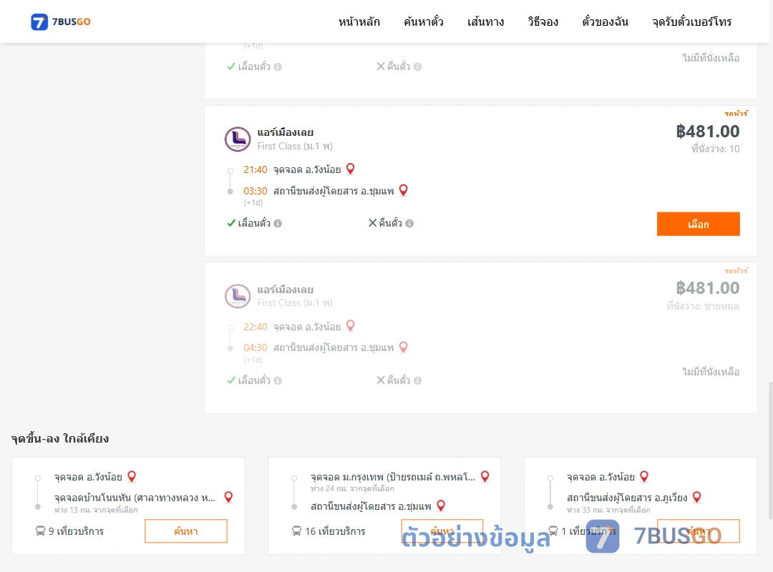Open the จุดรับตั๋วเบอร์โทร menu item
The height and width of the screenshot is (572, 773).
pyautogui.click(x=691, y=21)
